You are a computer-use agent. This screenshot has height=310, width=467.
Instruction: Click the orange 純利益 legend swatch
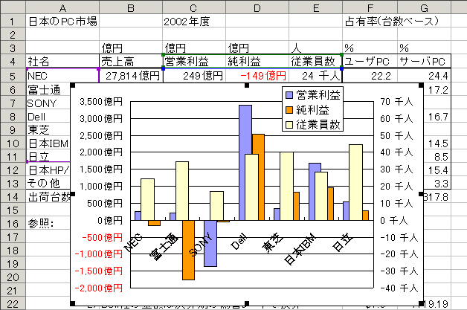point(289,110)
